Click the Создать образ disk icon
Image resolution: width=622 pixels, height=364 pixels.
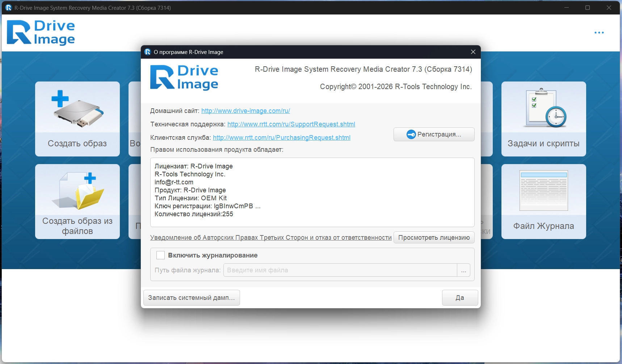78,109
